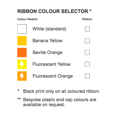This screenshot has height=113, width=135.
Task: Click the Ribbon column header
Action: [87, 19]
